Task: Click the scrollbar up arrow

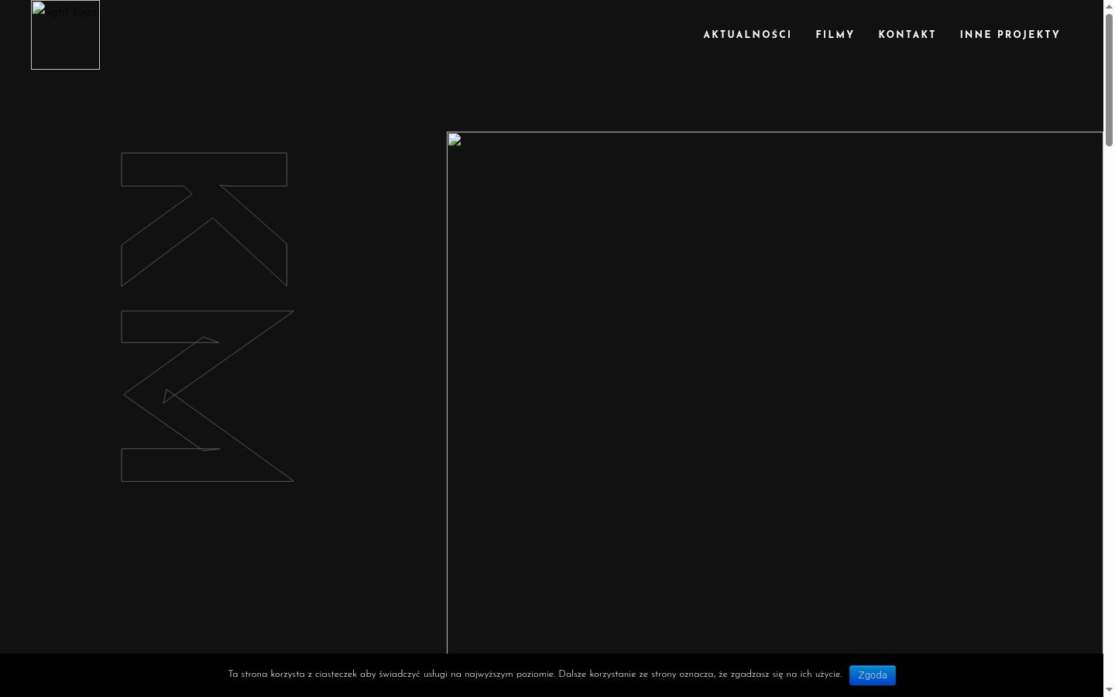Action: [x=1109, y=5]
